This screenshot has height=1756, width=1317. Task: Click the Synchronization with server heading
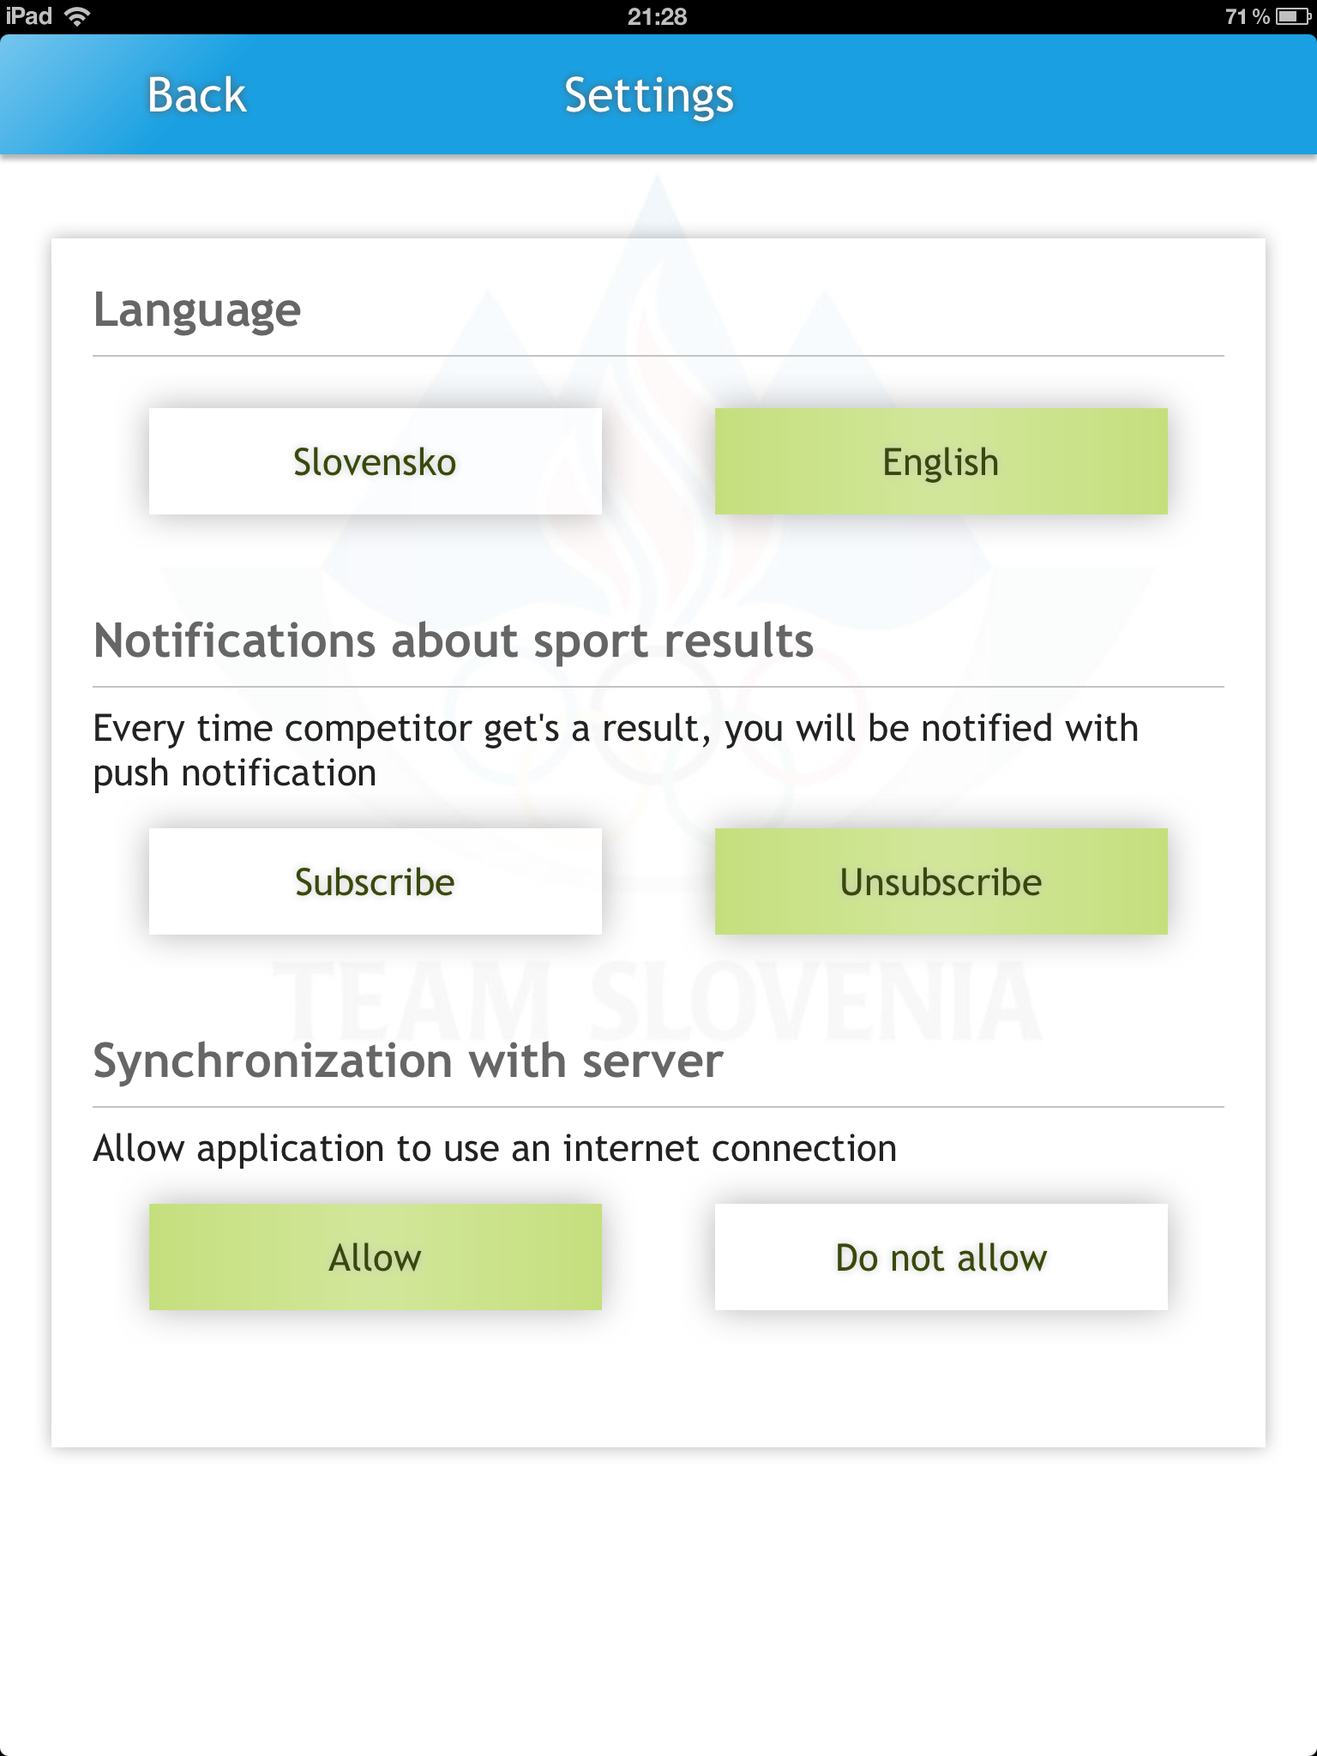pos(408,1061)
